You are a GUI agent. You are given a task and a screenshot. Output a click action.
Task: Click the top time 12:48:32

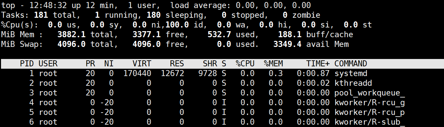pyautogui.click(x=48, y=5)
